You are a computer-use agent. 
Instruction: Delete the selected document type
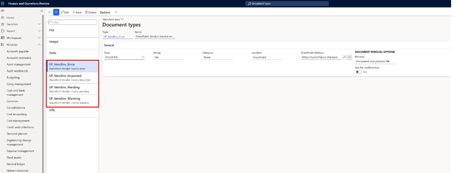pyautogui.click(x=90, y=12)
